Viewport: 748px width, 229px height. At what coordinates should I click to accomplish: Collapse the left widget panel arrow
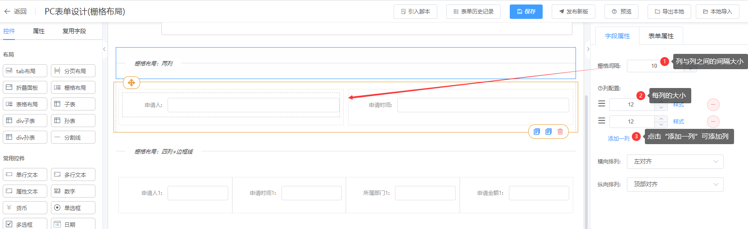click(x=104, y=49)
